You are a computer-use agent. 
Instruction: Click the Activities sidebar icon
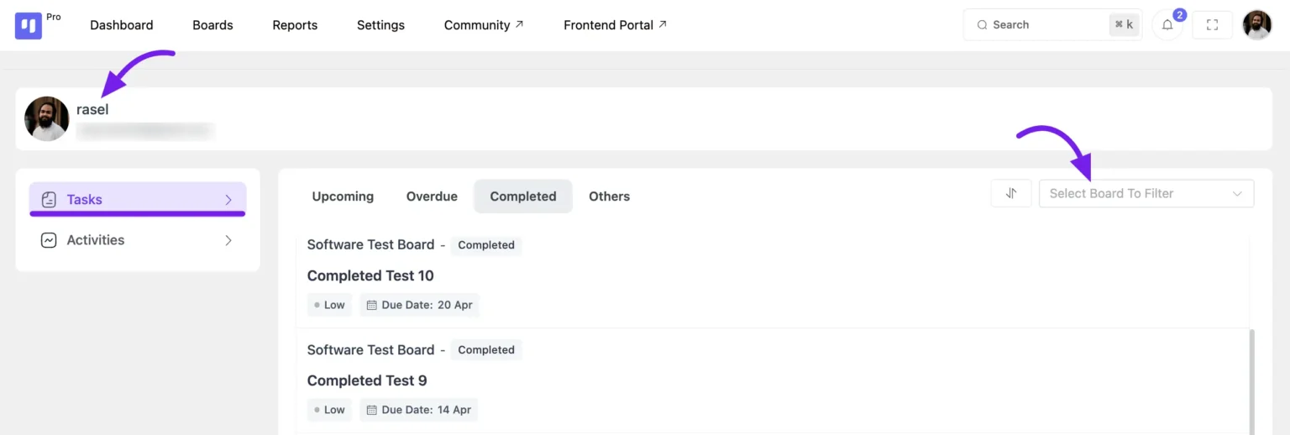click(x=49, y=240)
